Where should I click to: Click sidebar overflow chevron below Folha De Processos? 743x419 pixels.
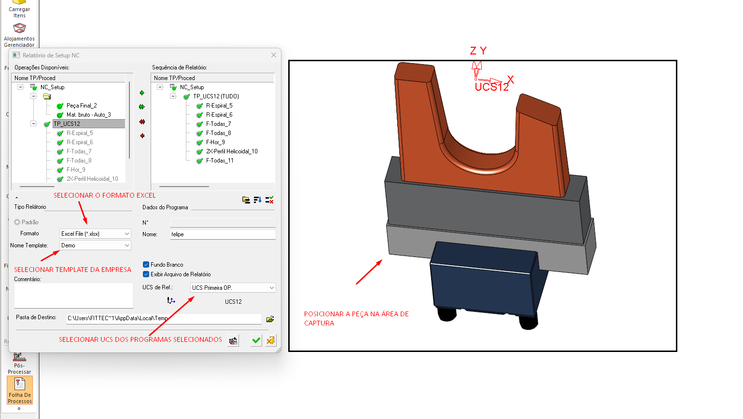point(19,408)
